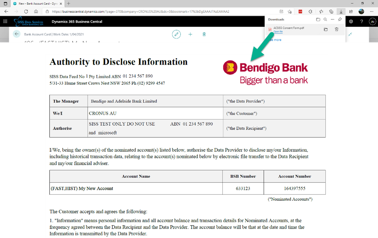
Task: Click the See more downloads link
Action: [275, 40]
